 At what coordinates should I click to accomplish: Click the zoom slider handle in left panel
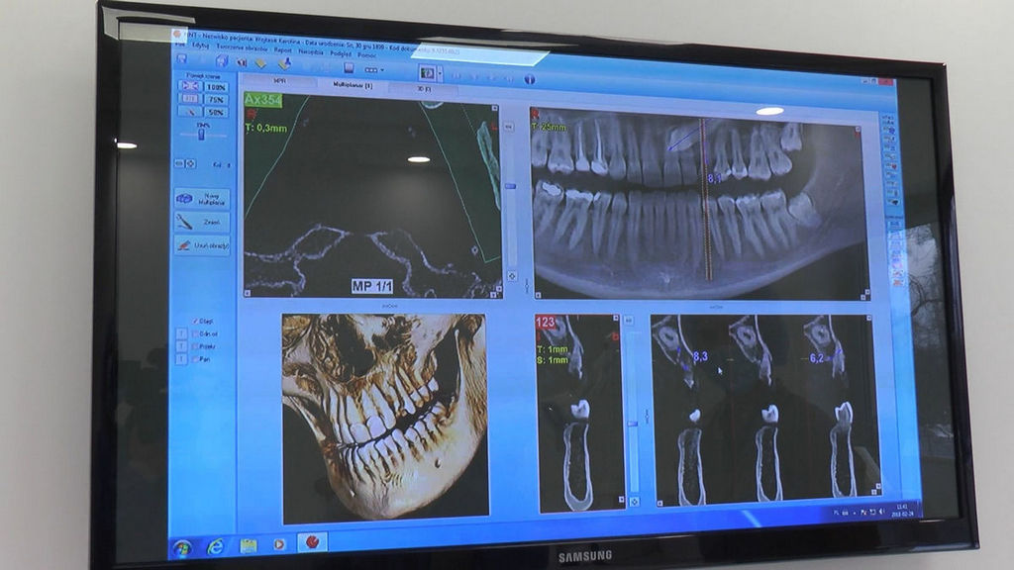point(202,137)
